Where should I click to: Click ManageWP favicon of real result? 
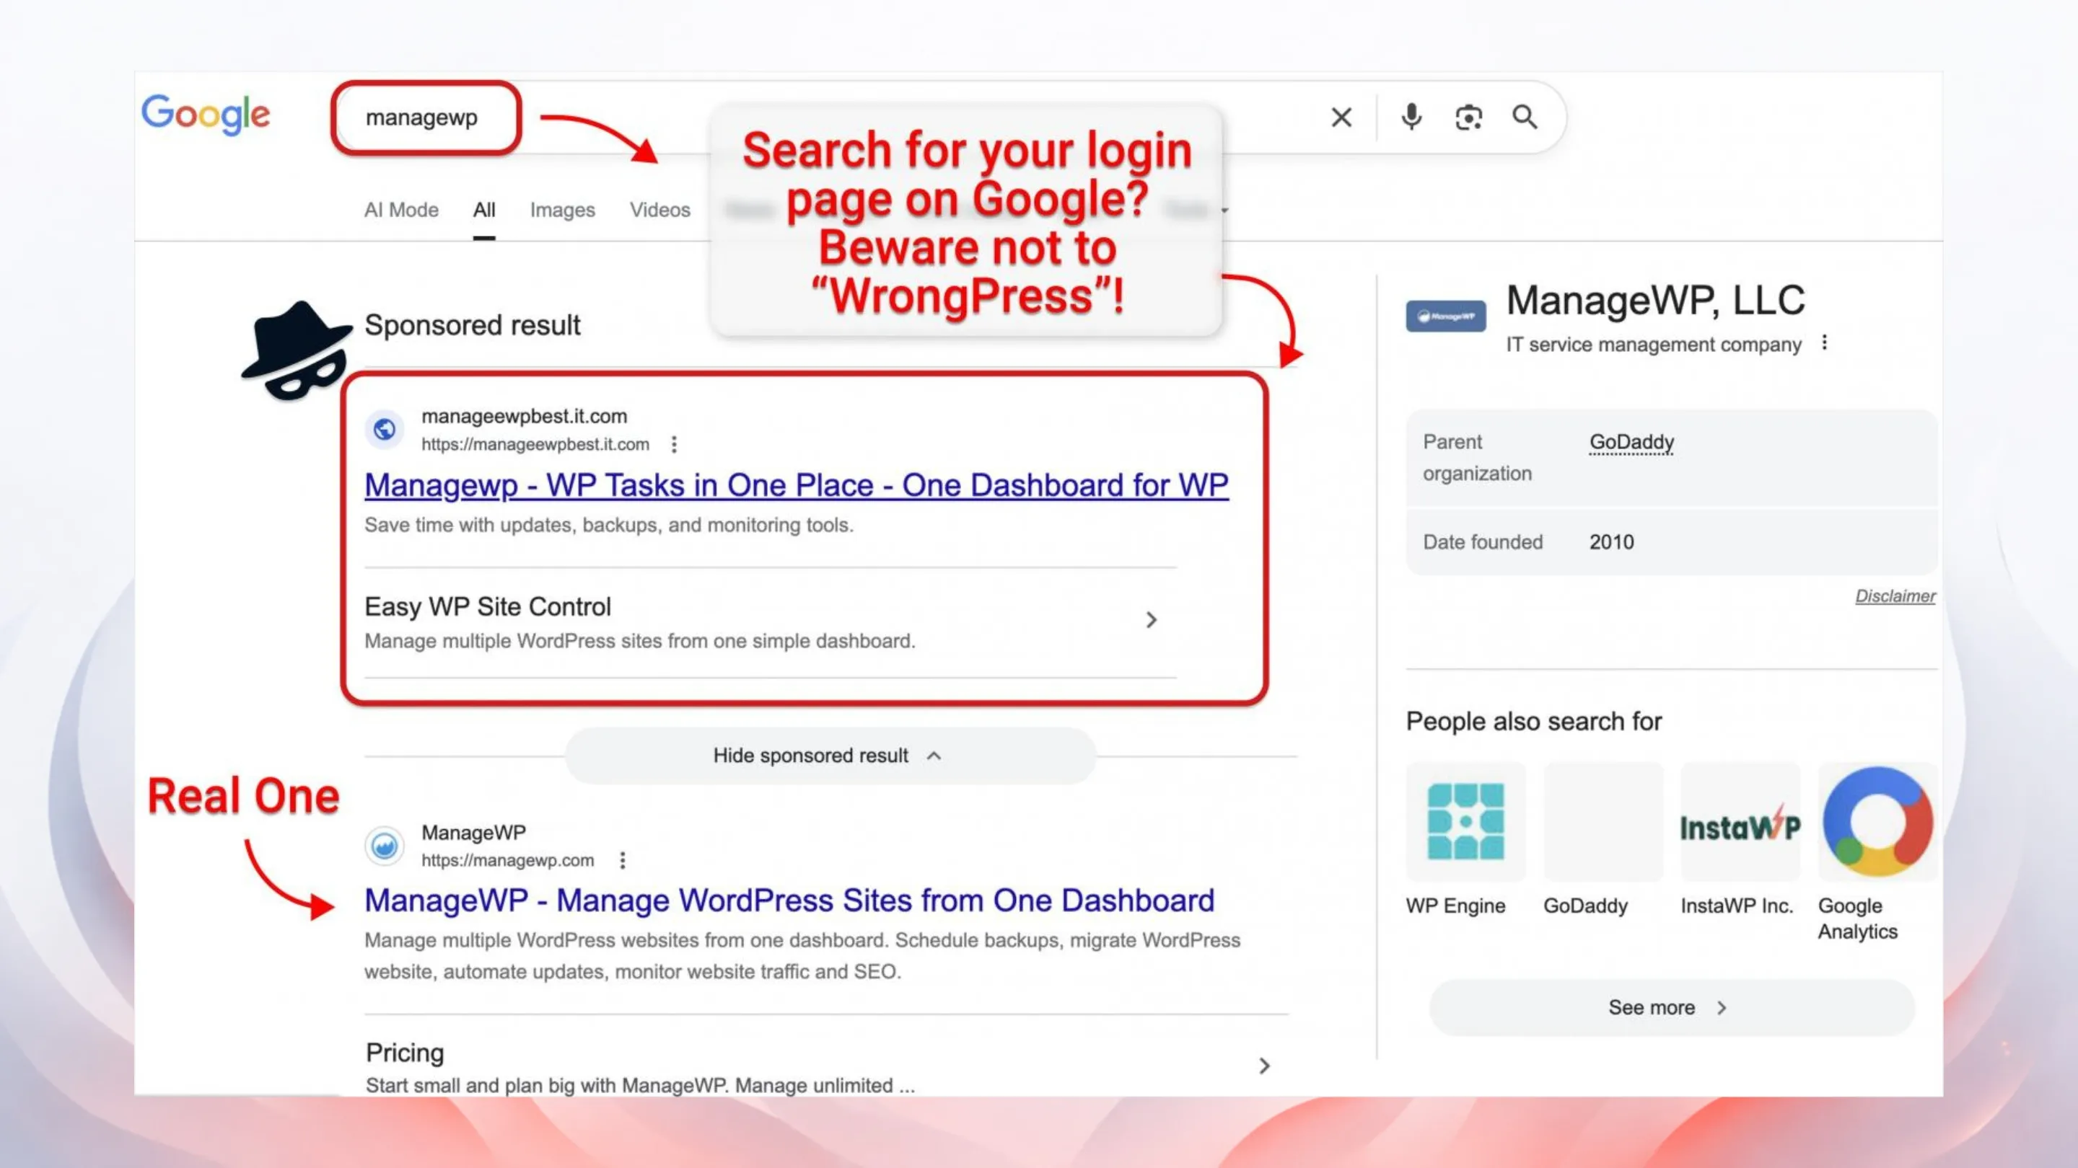click(385, 846)
